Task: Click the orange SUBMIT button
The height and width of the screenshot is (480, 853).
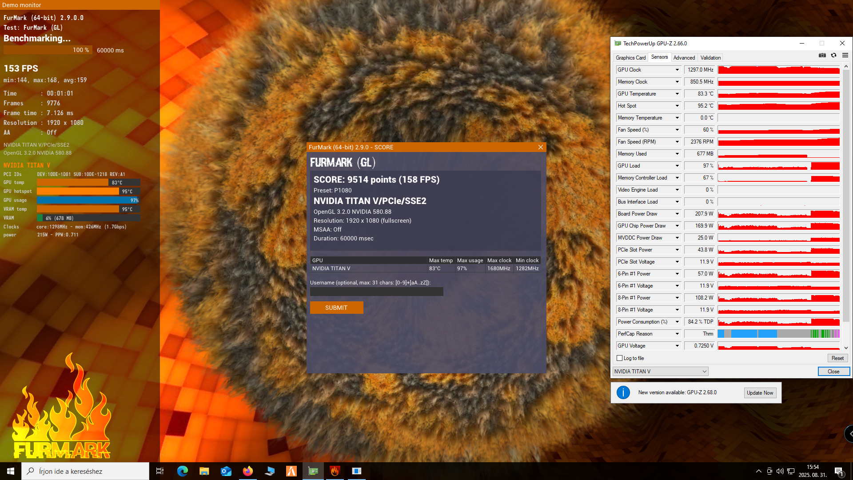Action: (x=336, y=308)
